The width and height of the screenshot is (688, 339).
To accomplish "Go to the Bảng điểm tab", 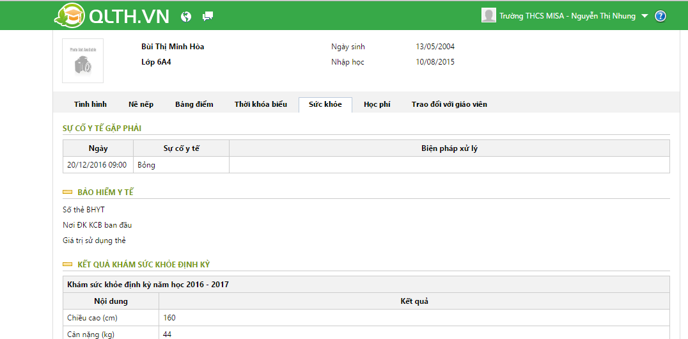I will click(194, 104).
